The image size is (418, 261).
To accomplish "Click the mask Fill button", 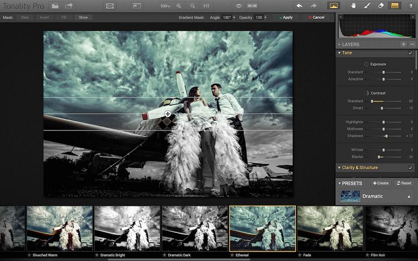I will [64, 17].
